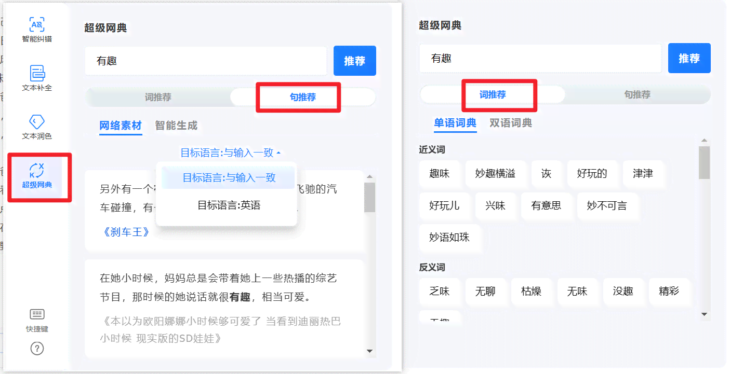Screen dimensions: 730x374
Task: Click up arrow of left panel scrollbar
Action: pos(370,177)
